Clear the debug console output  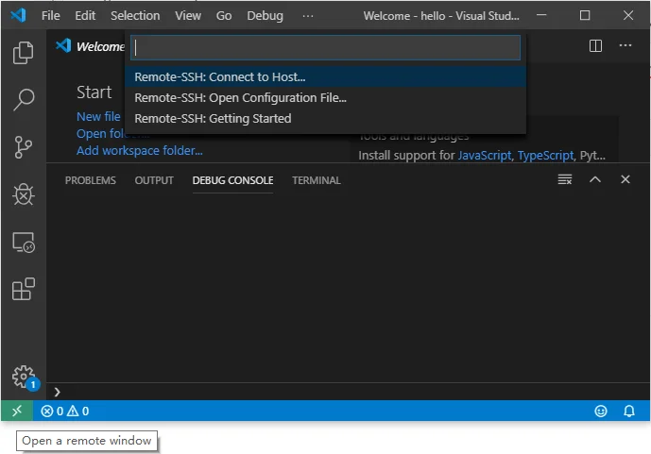pyautogui.click(x=564, y=179)
